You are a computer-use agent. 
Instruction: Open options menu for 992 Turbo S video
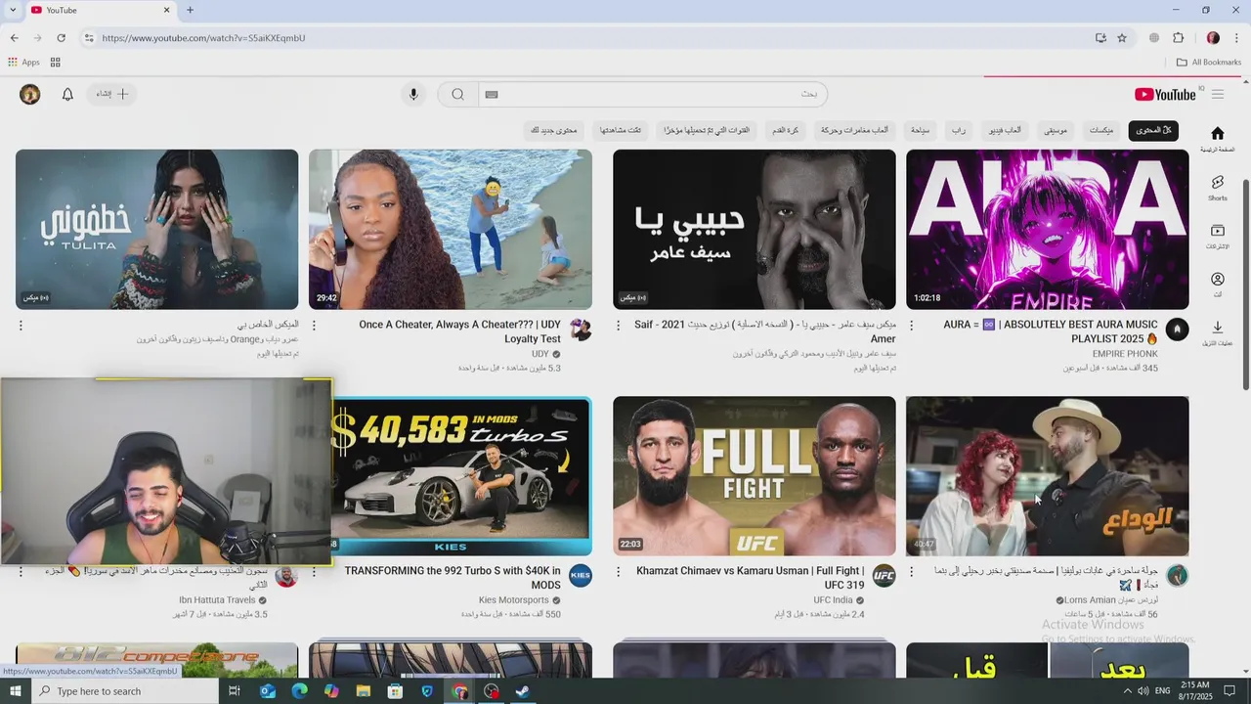point(314,572)
